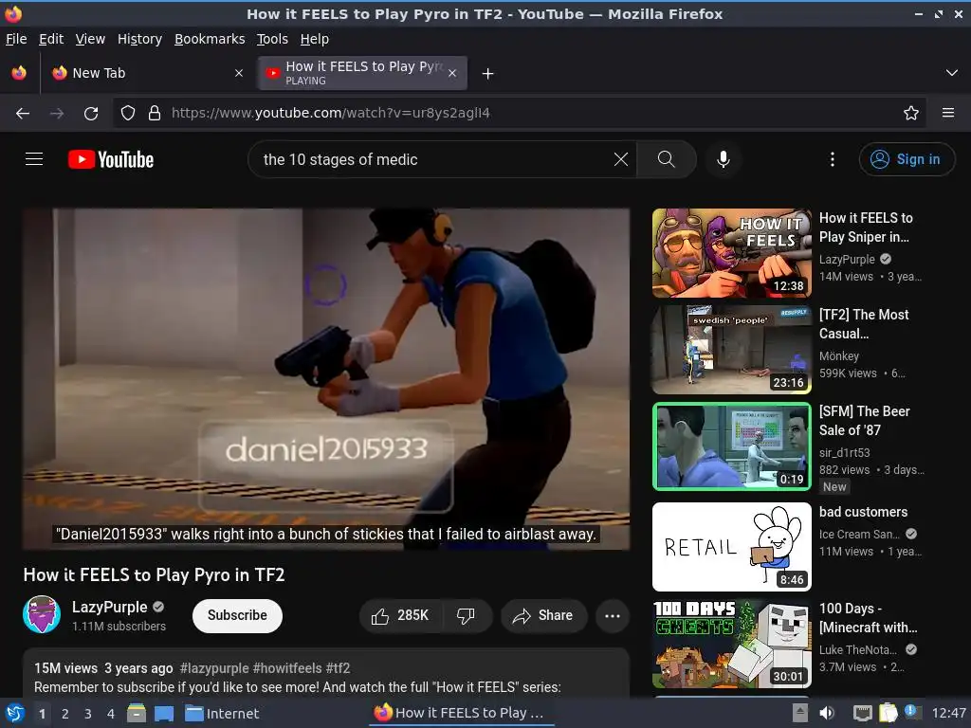Switch to workspace 3 in taskbar

(x=88, y=714)
